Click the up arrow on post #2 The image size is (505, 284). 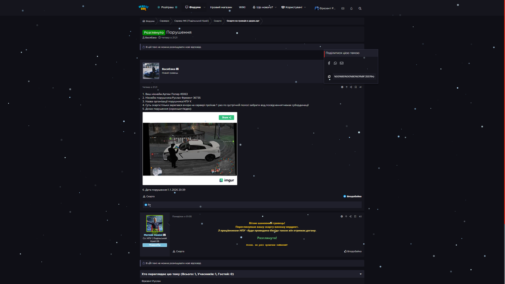[346, 217]
